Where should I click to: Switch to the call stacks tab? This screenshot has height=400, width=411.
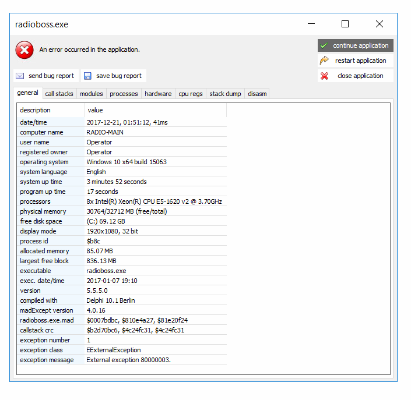(x=59, y=94)
